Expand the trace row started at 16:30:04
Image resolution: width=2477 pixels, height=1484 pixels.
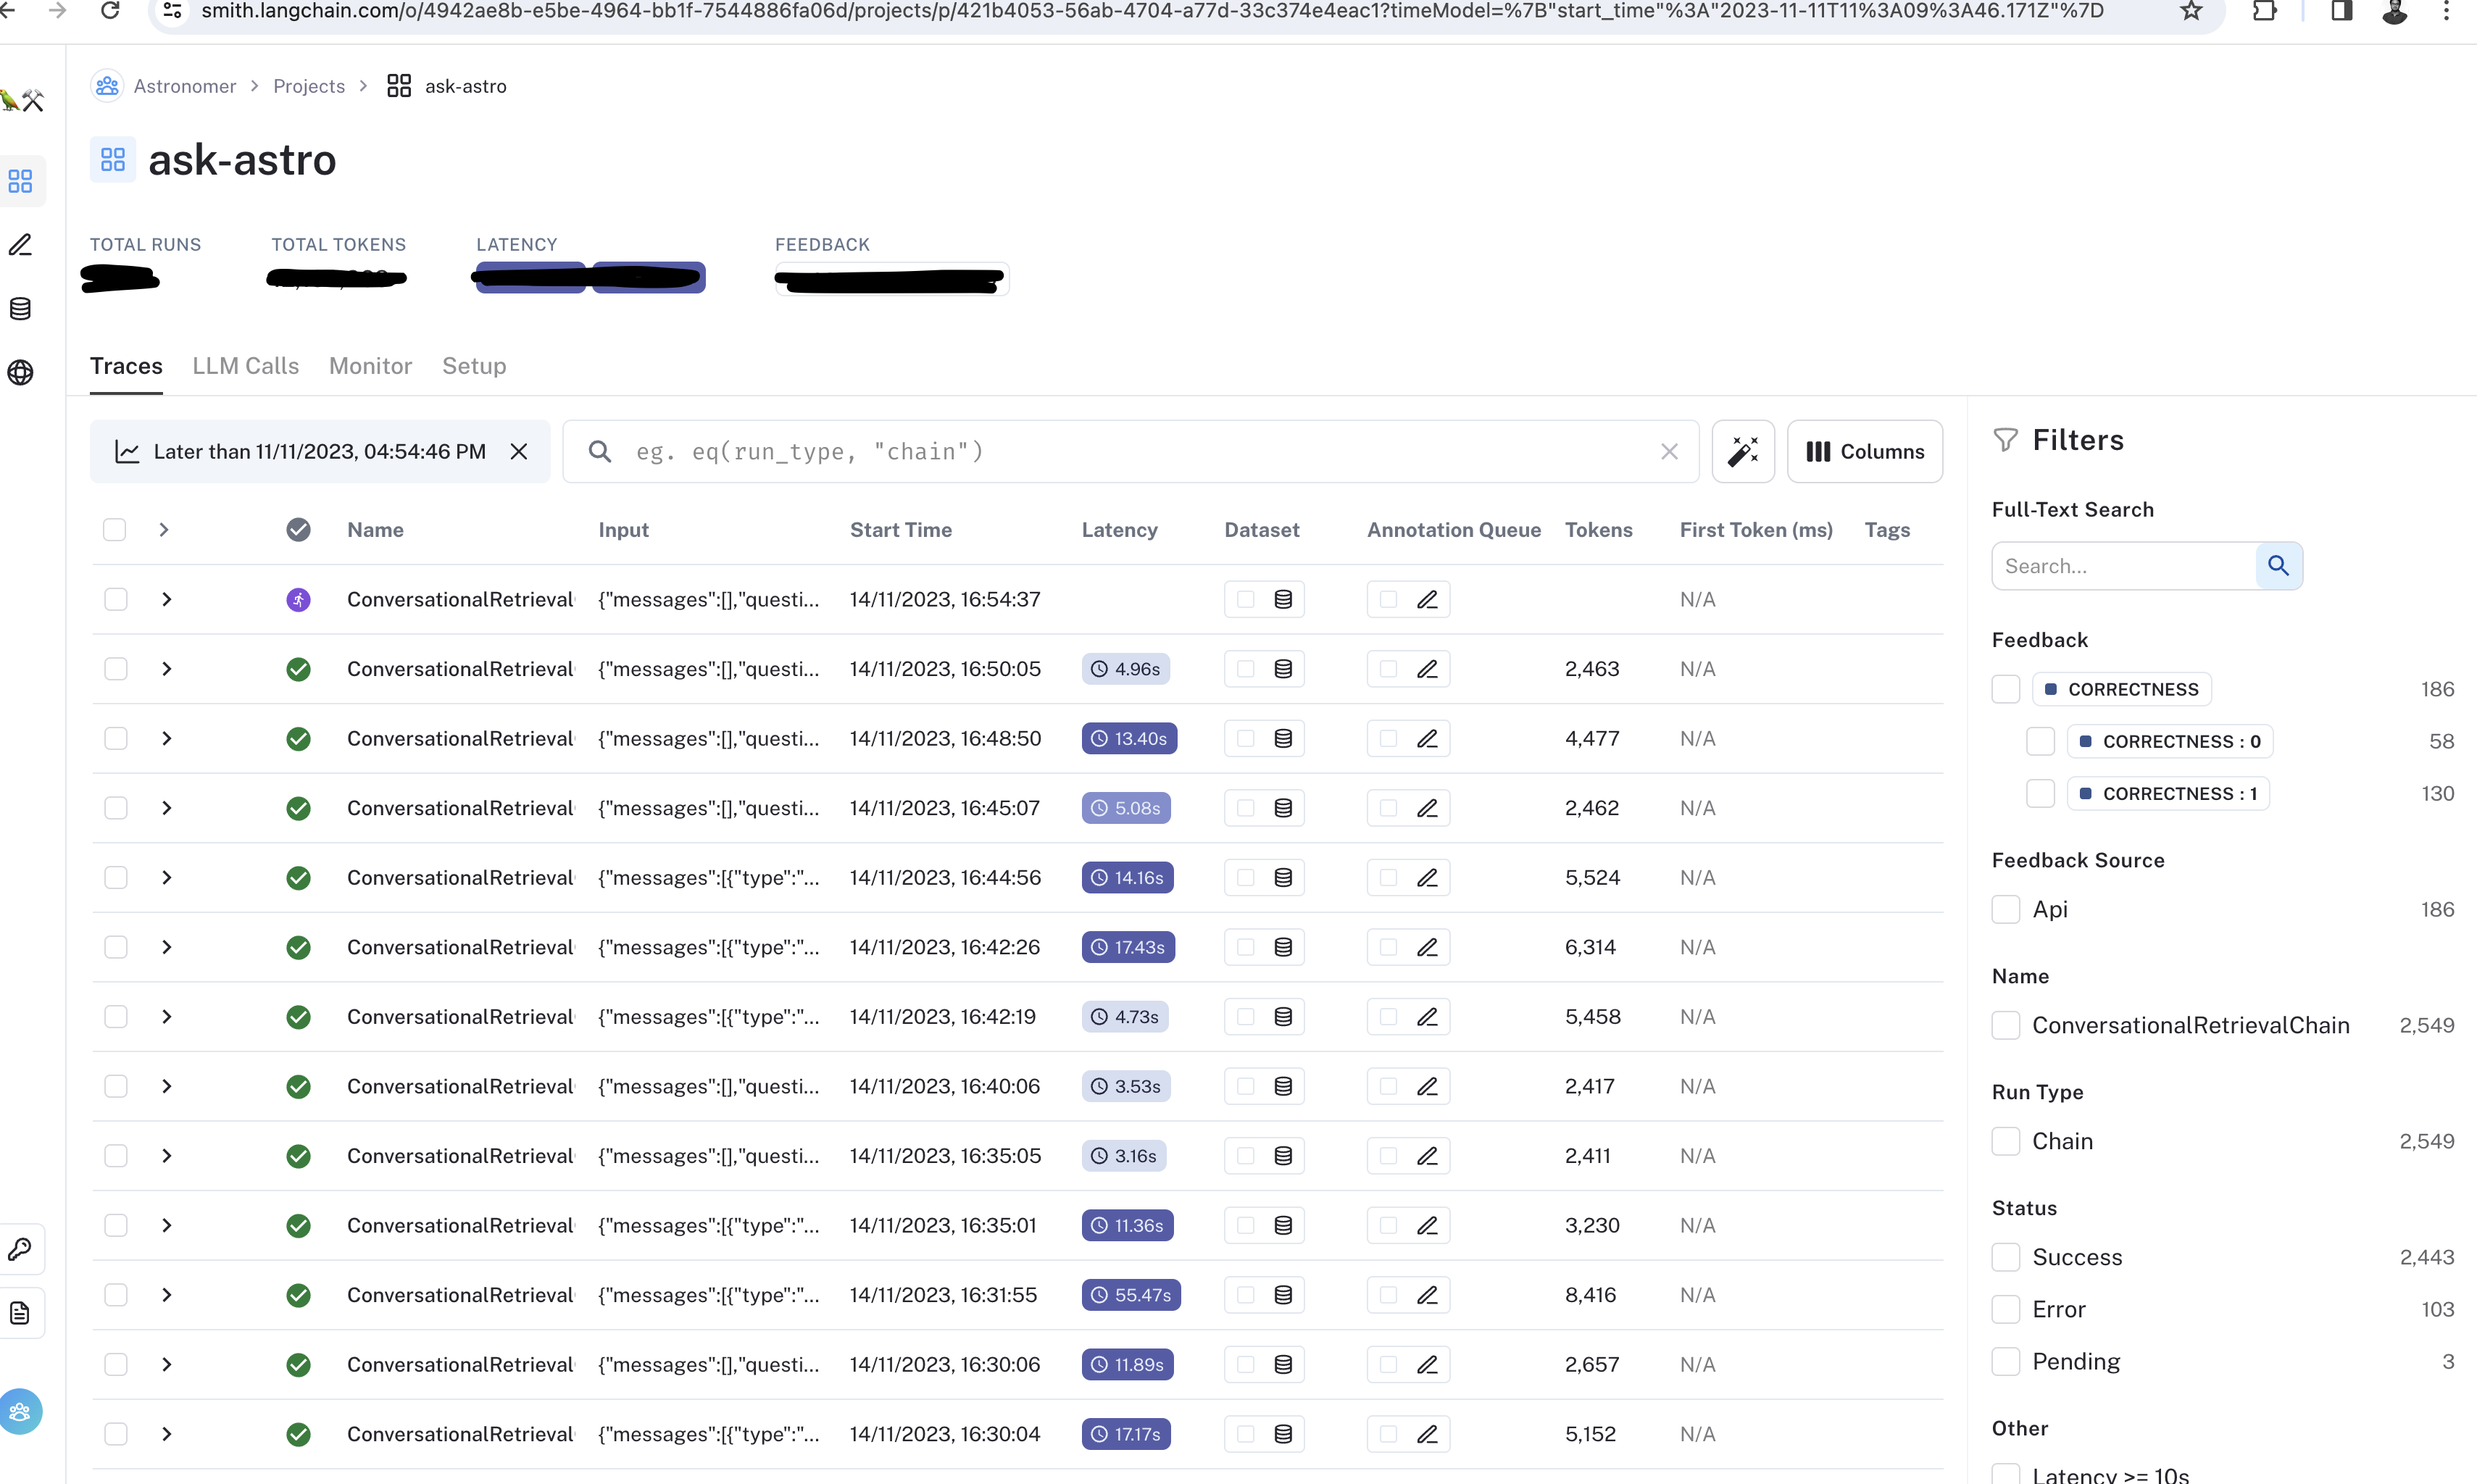167,1434
